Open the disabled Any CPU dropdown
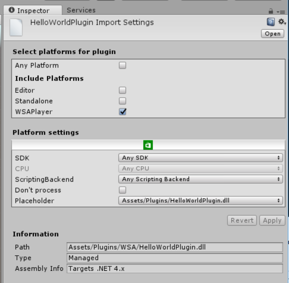 (201, 169)
